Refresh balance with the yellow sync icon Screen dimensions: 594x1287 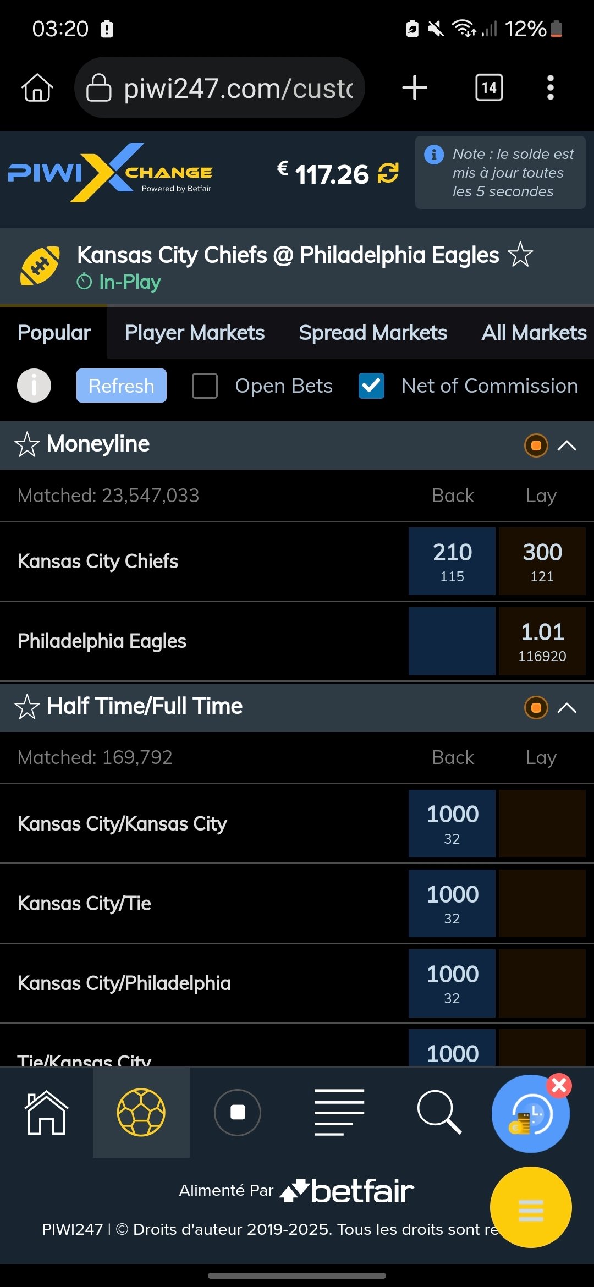pyautogui.click(x=388, y=173)
